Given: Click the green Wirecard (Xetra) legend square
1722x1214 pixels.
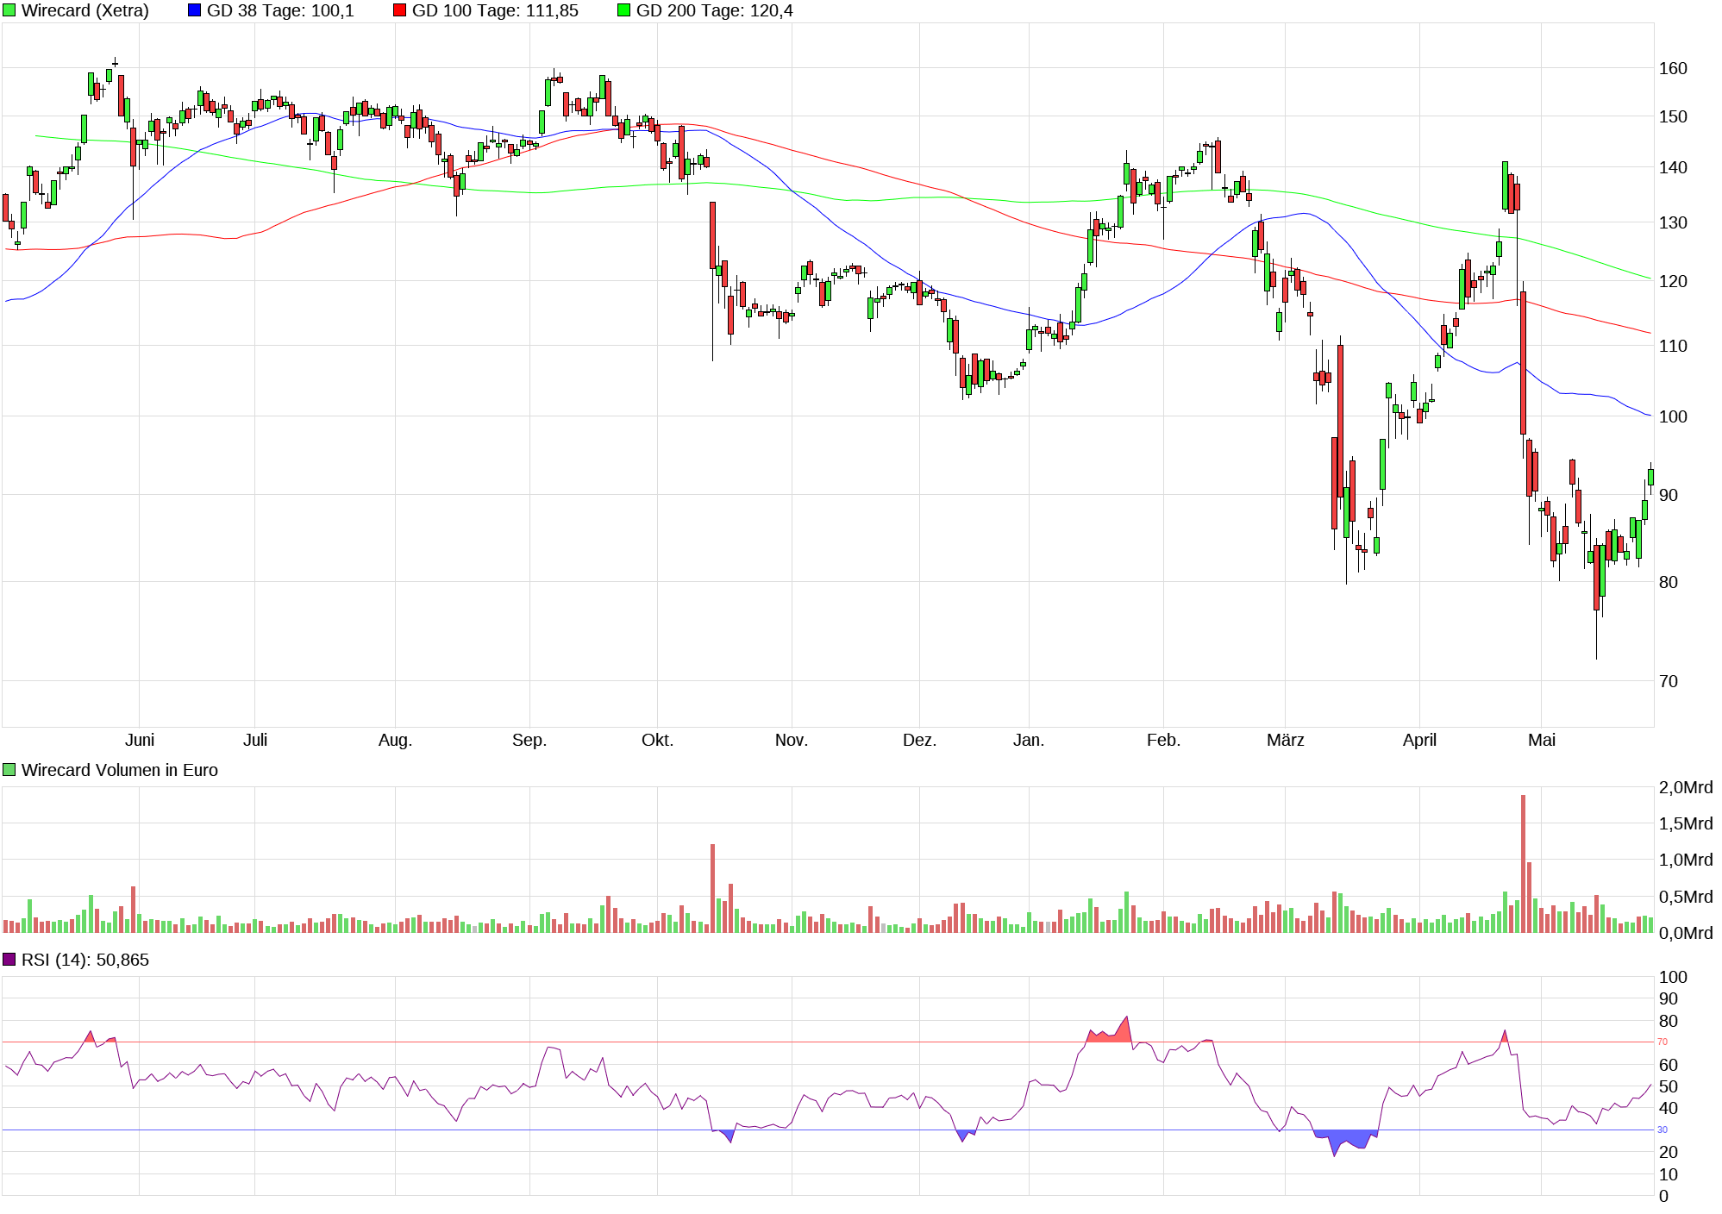Looking at the screenshot, I should click(9, 10).
